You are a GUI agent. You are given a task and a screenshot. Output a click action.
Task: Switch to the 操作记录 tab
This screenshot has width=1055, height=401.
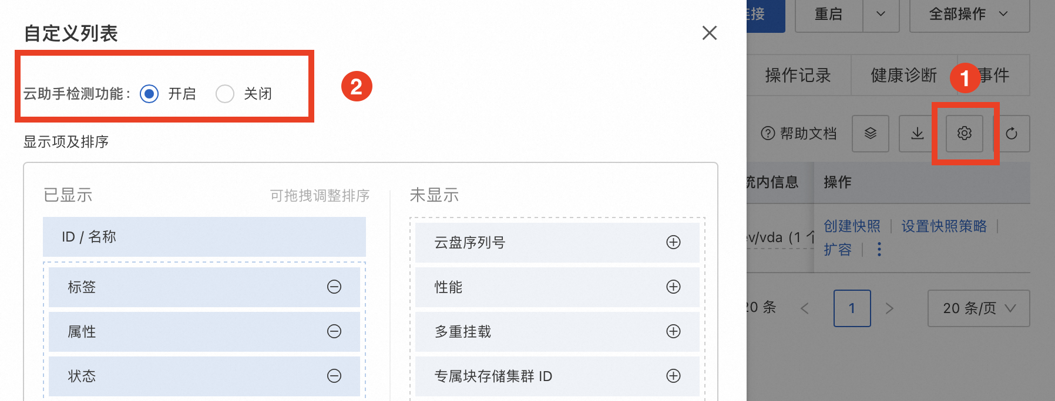pos(798,75)
